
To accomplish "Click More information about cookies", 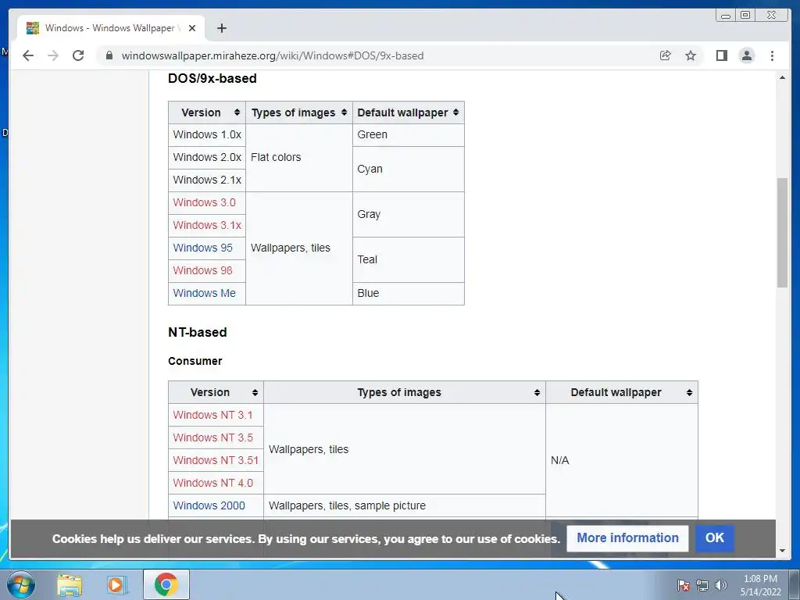I will 627,538.
